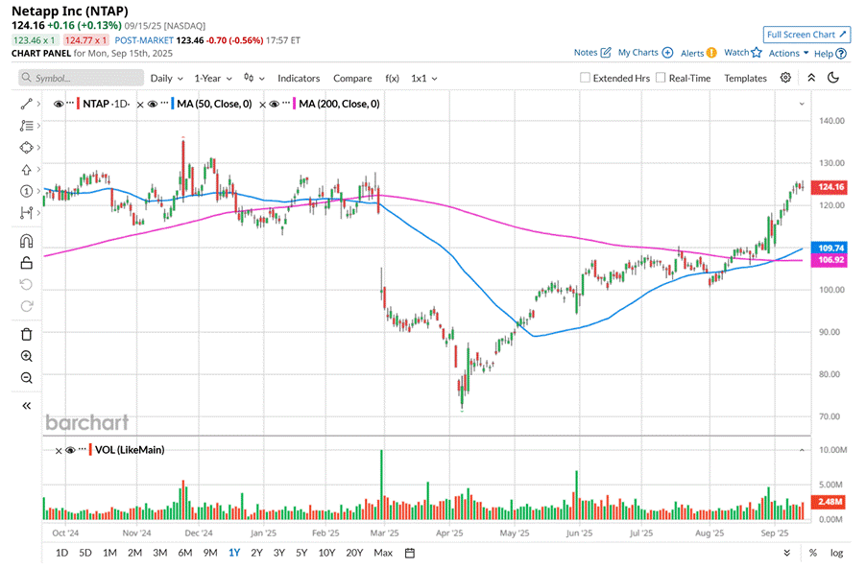Select the 5D time range
This screenshot has height=569, width=866.
[85, 553]
